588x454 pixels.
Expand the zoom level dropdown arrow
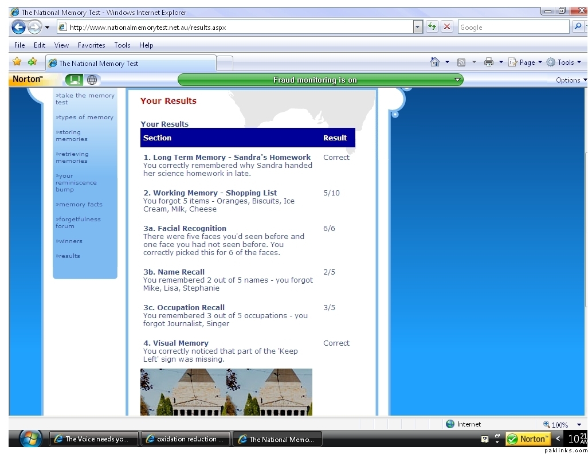579,425
